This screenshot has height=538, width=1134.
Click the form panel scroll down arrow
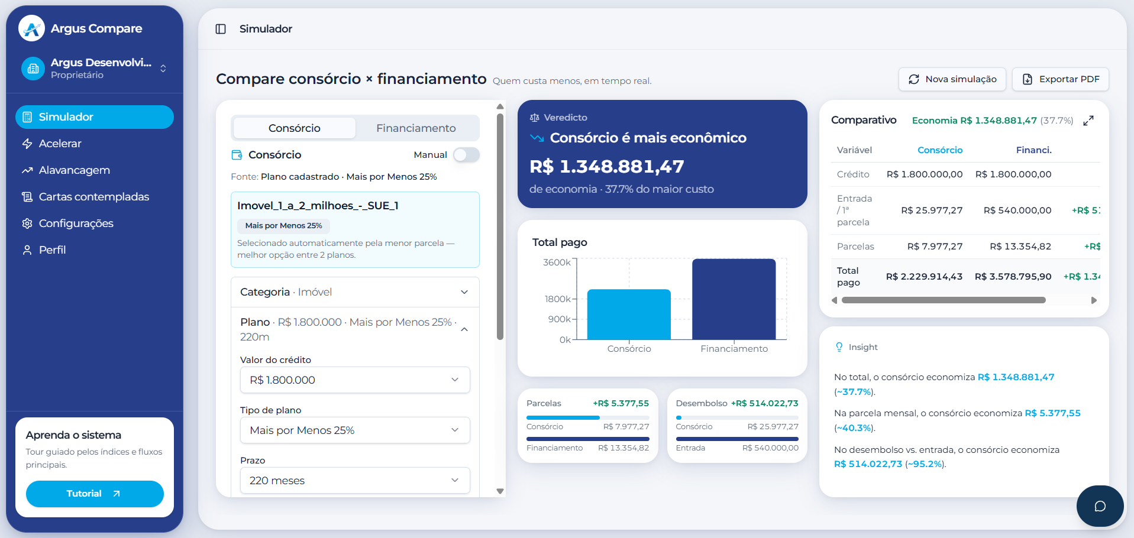(500, 491)
